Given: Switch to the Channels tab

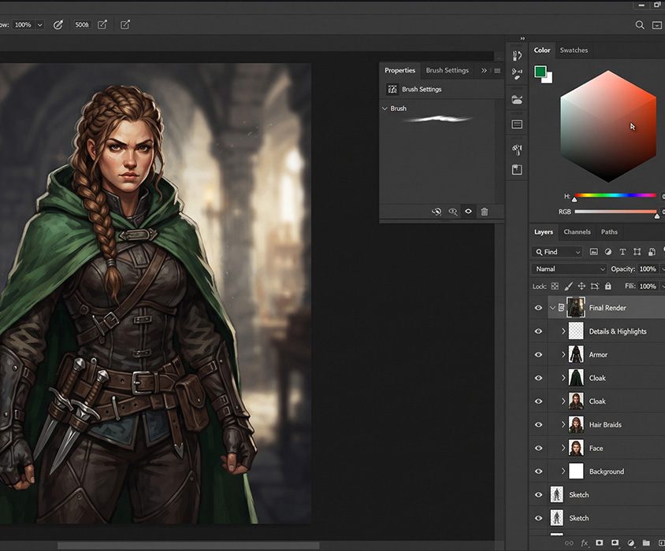Looking at the screenshot, I should tap(577, 232).
